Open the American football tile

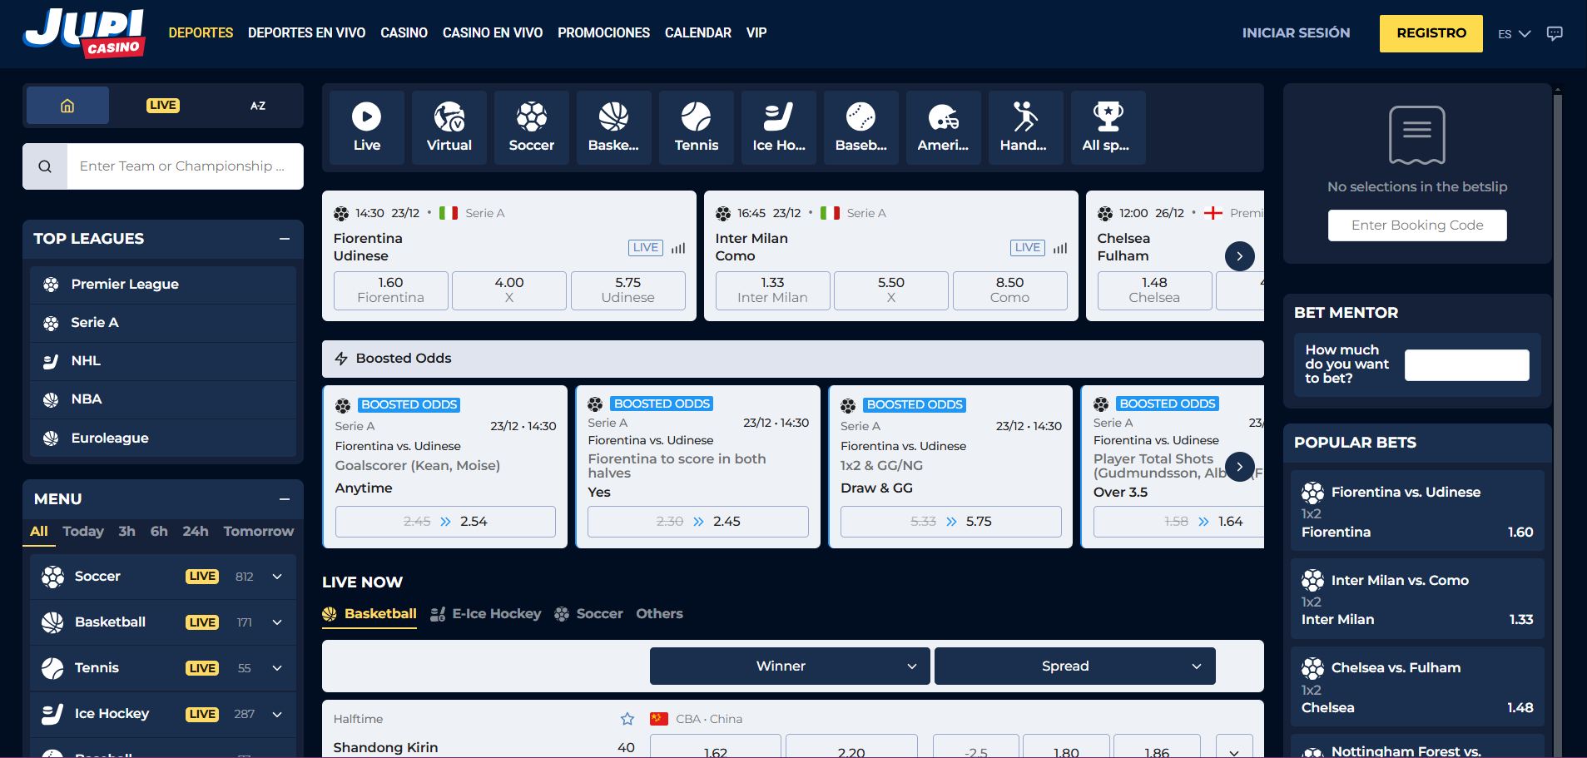pos(943,127)
